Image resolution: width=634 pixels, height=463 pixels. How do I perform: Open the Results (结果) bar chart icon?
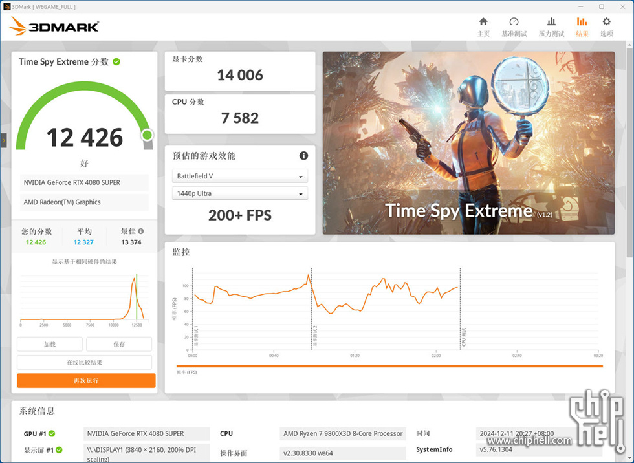(582, 22)
